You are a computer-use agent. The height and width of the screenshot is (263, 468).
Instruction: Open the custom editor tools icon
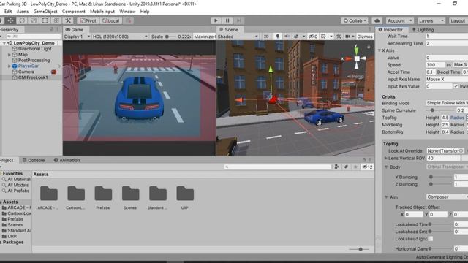pos(68,20)
